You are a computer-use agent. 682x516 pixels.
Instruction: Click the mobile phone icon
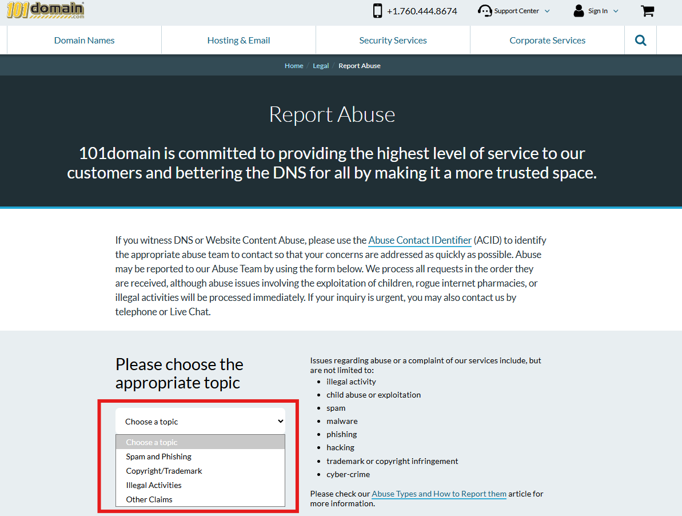click(x=377, y=11)
